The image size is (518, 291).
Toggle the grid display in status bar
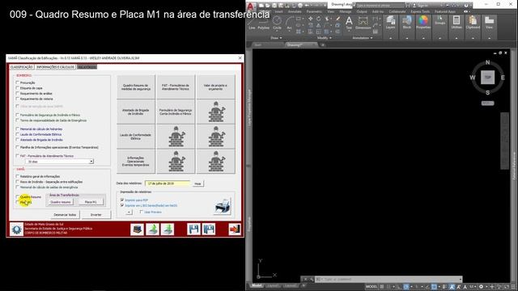point(382,287)
